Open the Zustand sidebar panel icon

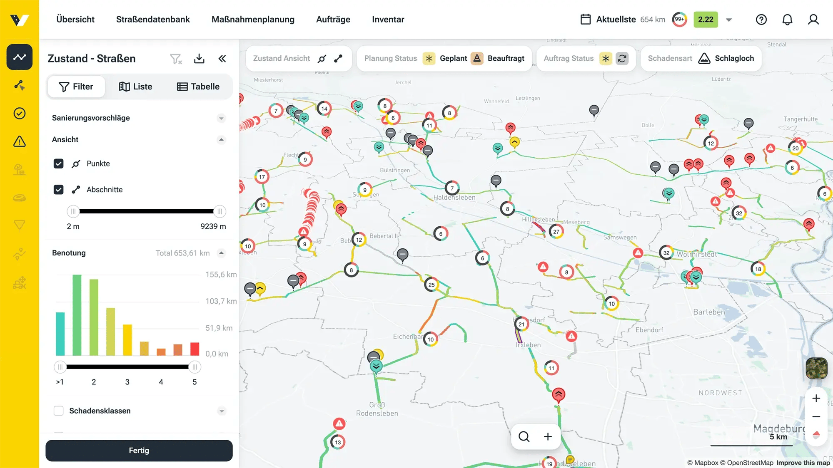point(19,57)
